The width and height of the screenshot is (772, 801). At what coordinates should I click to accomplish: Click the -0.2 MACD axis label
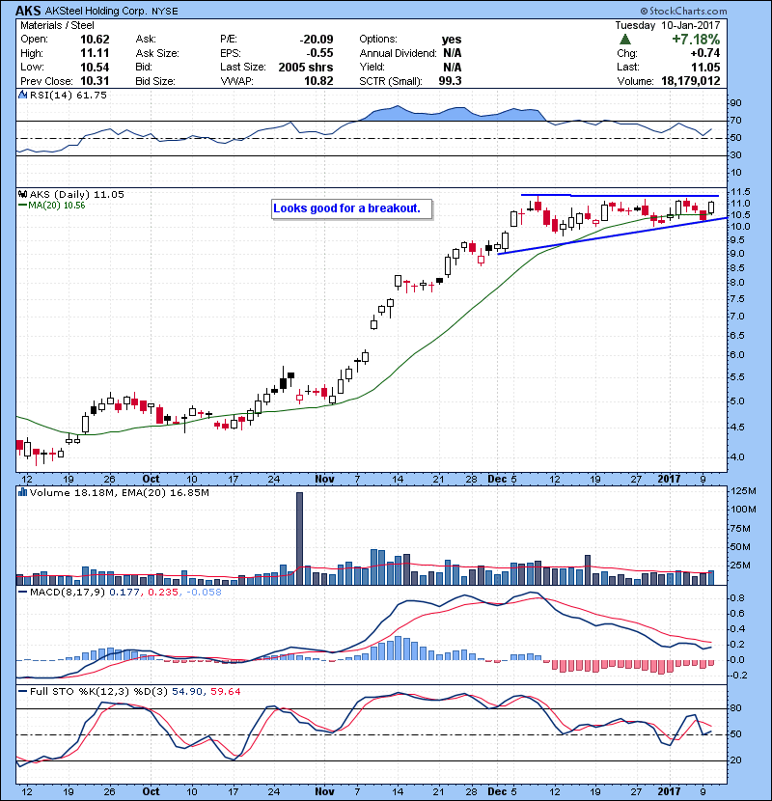[739, 676]
